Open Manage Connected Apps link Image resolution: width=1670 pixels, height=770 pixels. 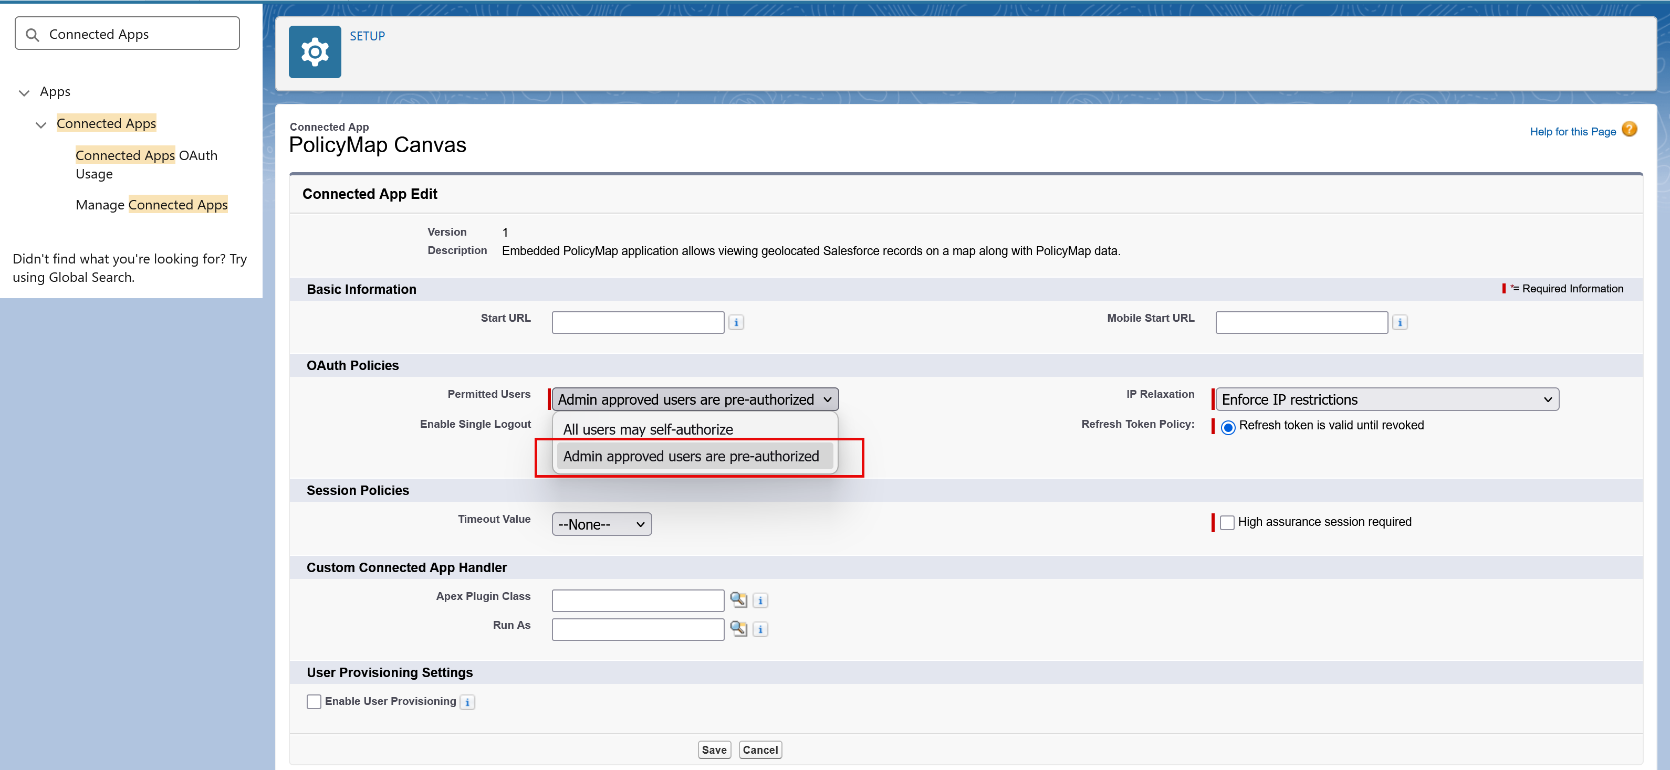(152, 205)
